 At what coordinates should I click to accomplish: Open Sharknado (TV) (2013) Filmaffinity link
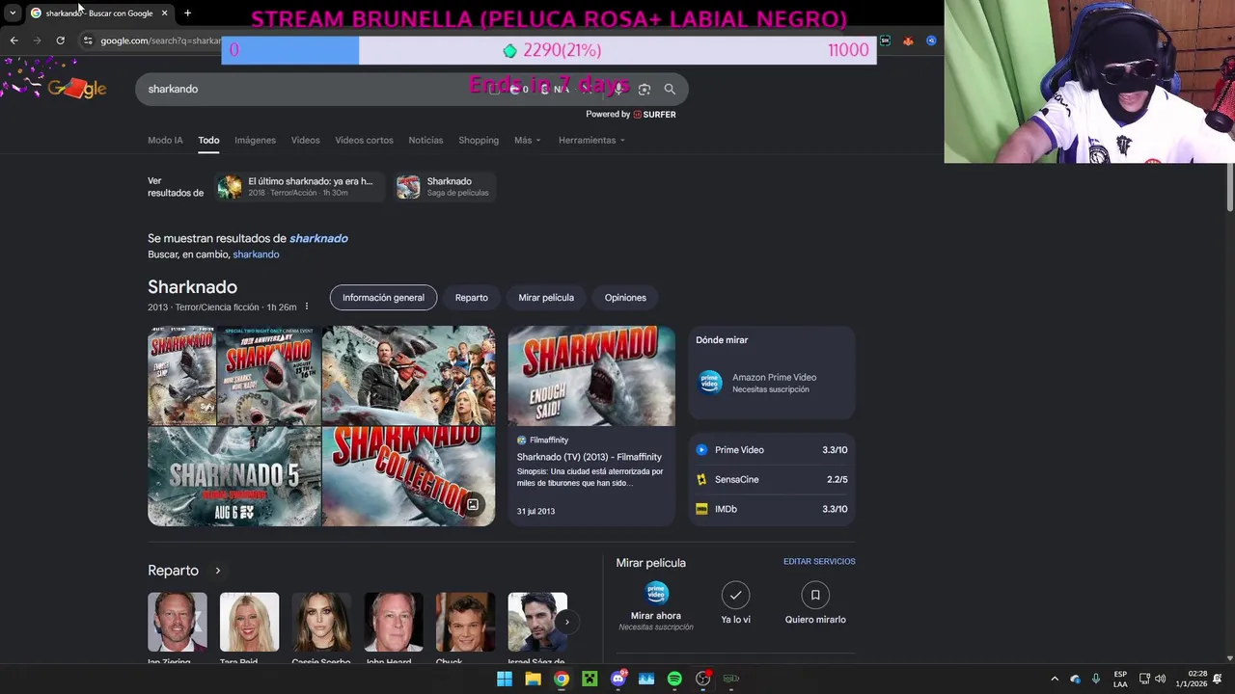(x=589, y=457)
